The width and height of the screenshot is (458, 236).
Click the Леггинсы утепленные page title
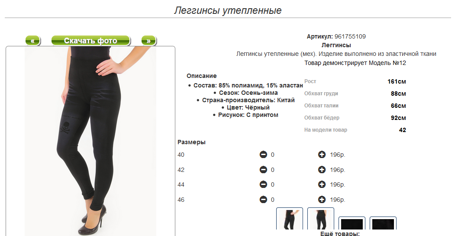tap(228, 10)
